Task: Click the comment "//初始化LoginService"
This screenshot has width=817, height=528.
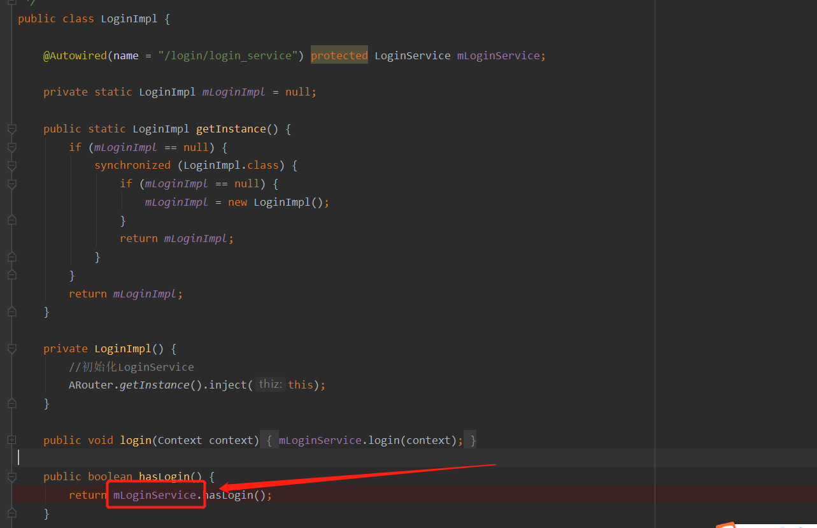Action: (131, 367)
